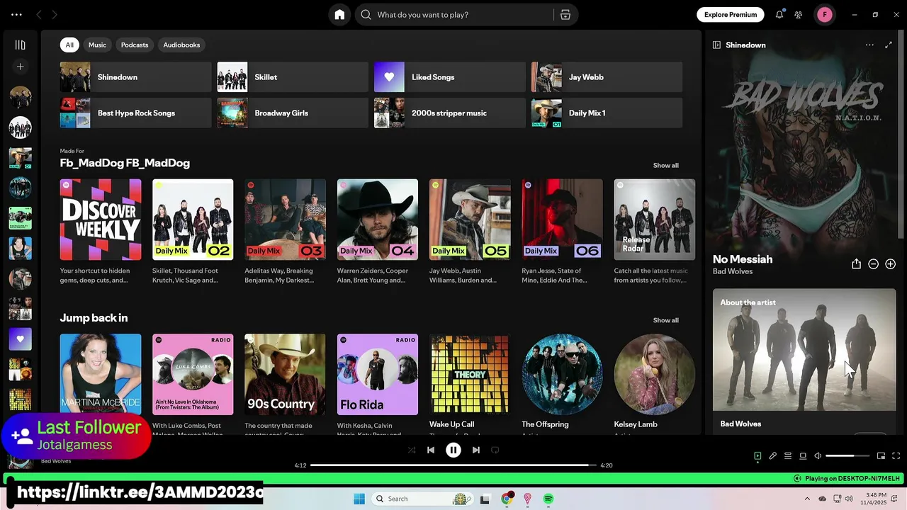907x510 pixels.
Task: Seek on the song progress bar
Action: coord(453,465)
